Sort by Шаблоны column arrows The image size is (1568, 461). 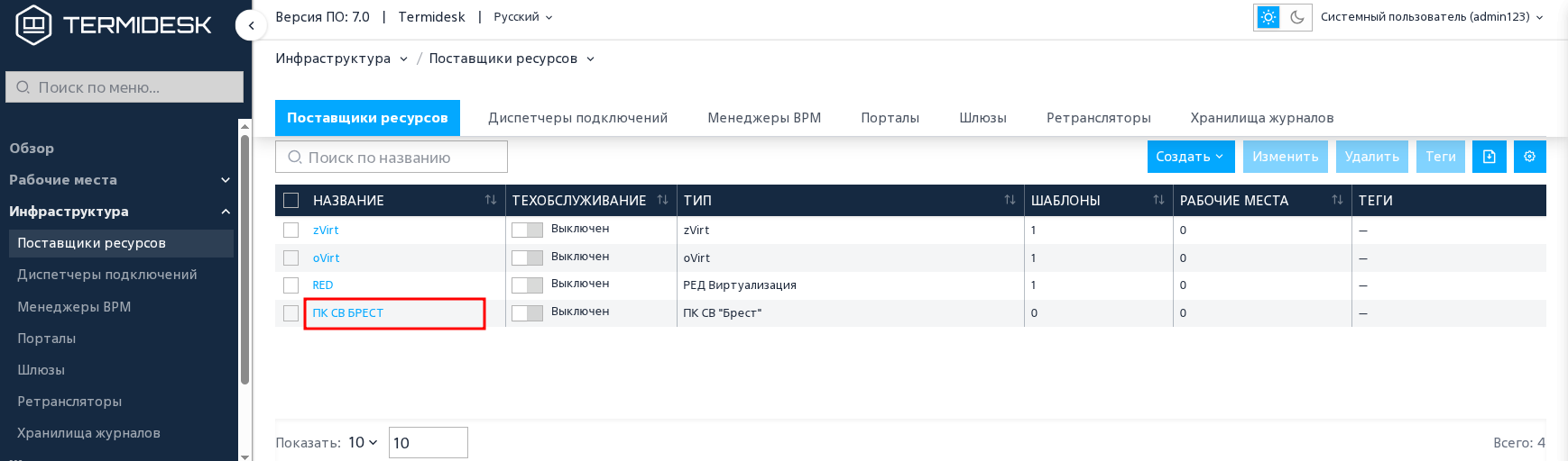(x=1158, y=200)
